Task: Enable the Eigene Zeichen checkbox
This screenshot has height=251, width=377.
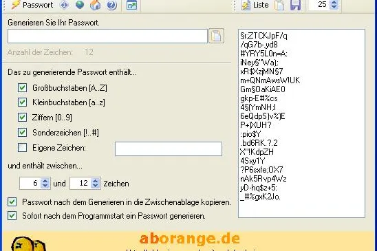Action: [23, 148]
